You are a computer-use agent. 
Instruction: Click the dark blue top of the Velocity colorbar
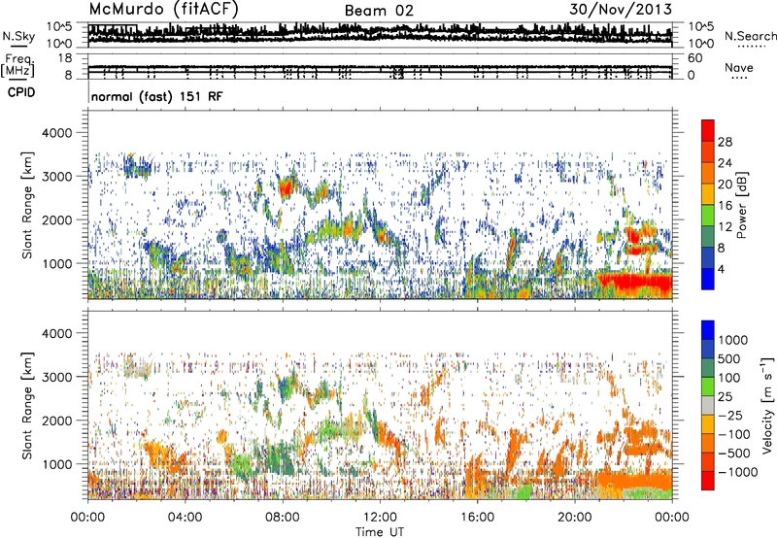coord(708,330)
